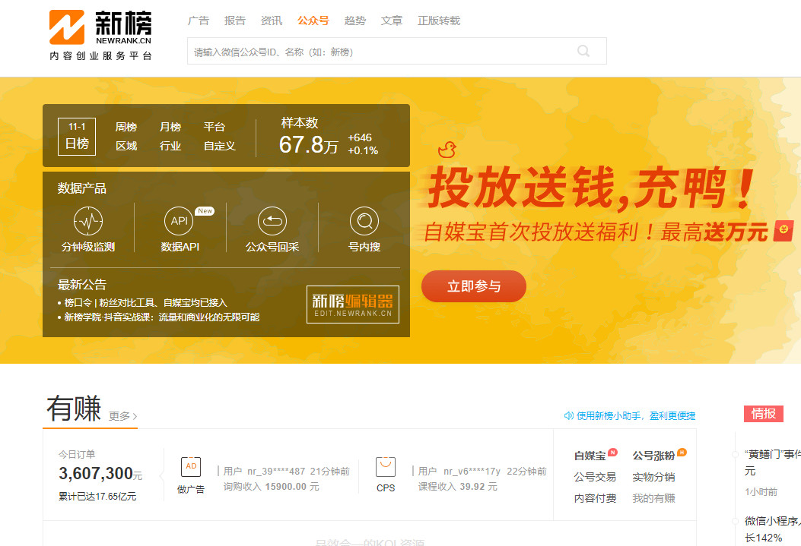
Task: Open the 公号交易 link
Action: (x=595, y=477)
